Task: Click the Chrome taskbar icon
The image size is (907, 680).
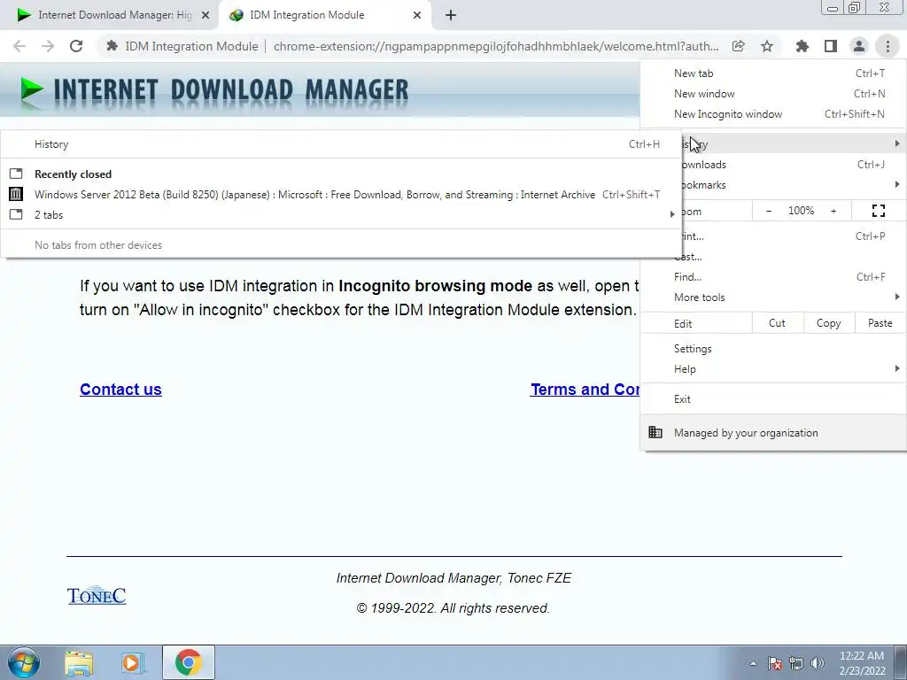Action: tap(189, 662)
